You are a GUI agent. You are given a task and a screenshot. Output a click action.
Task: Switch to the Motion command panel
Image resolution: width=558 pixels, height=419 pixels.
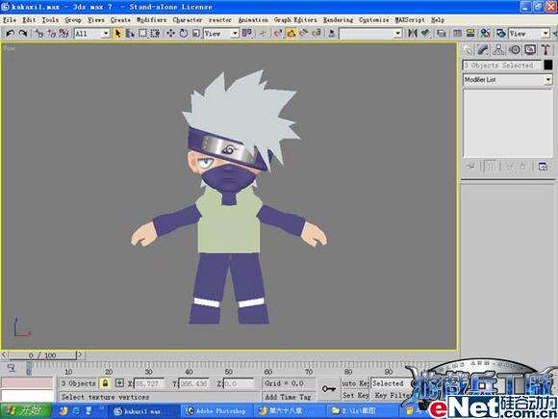point(515,50)
